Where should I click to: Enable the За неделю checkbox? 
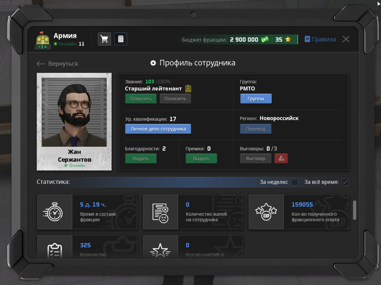point(295,182)
